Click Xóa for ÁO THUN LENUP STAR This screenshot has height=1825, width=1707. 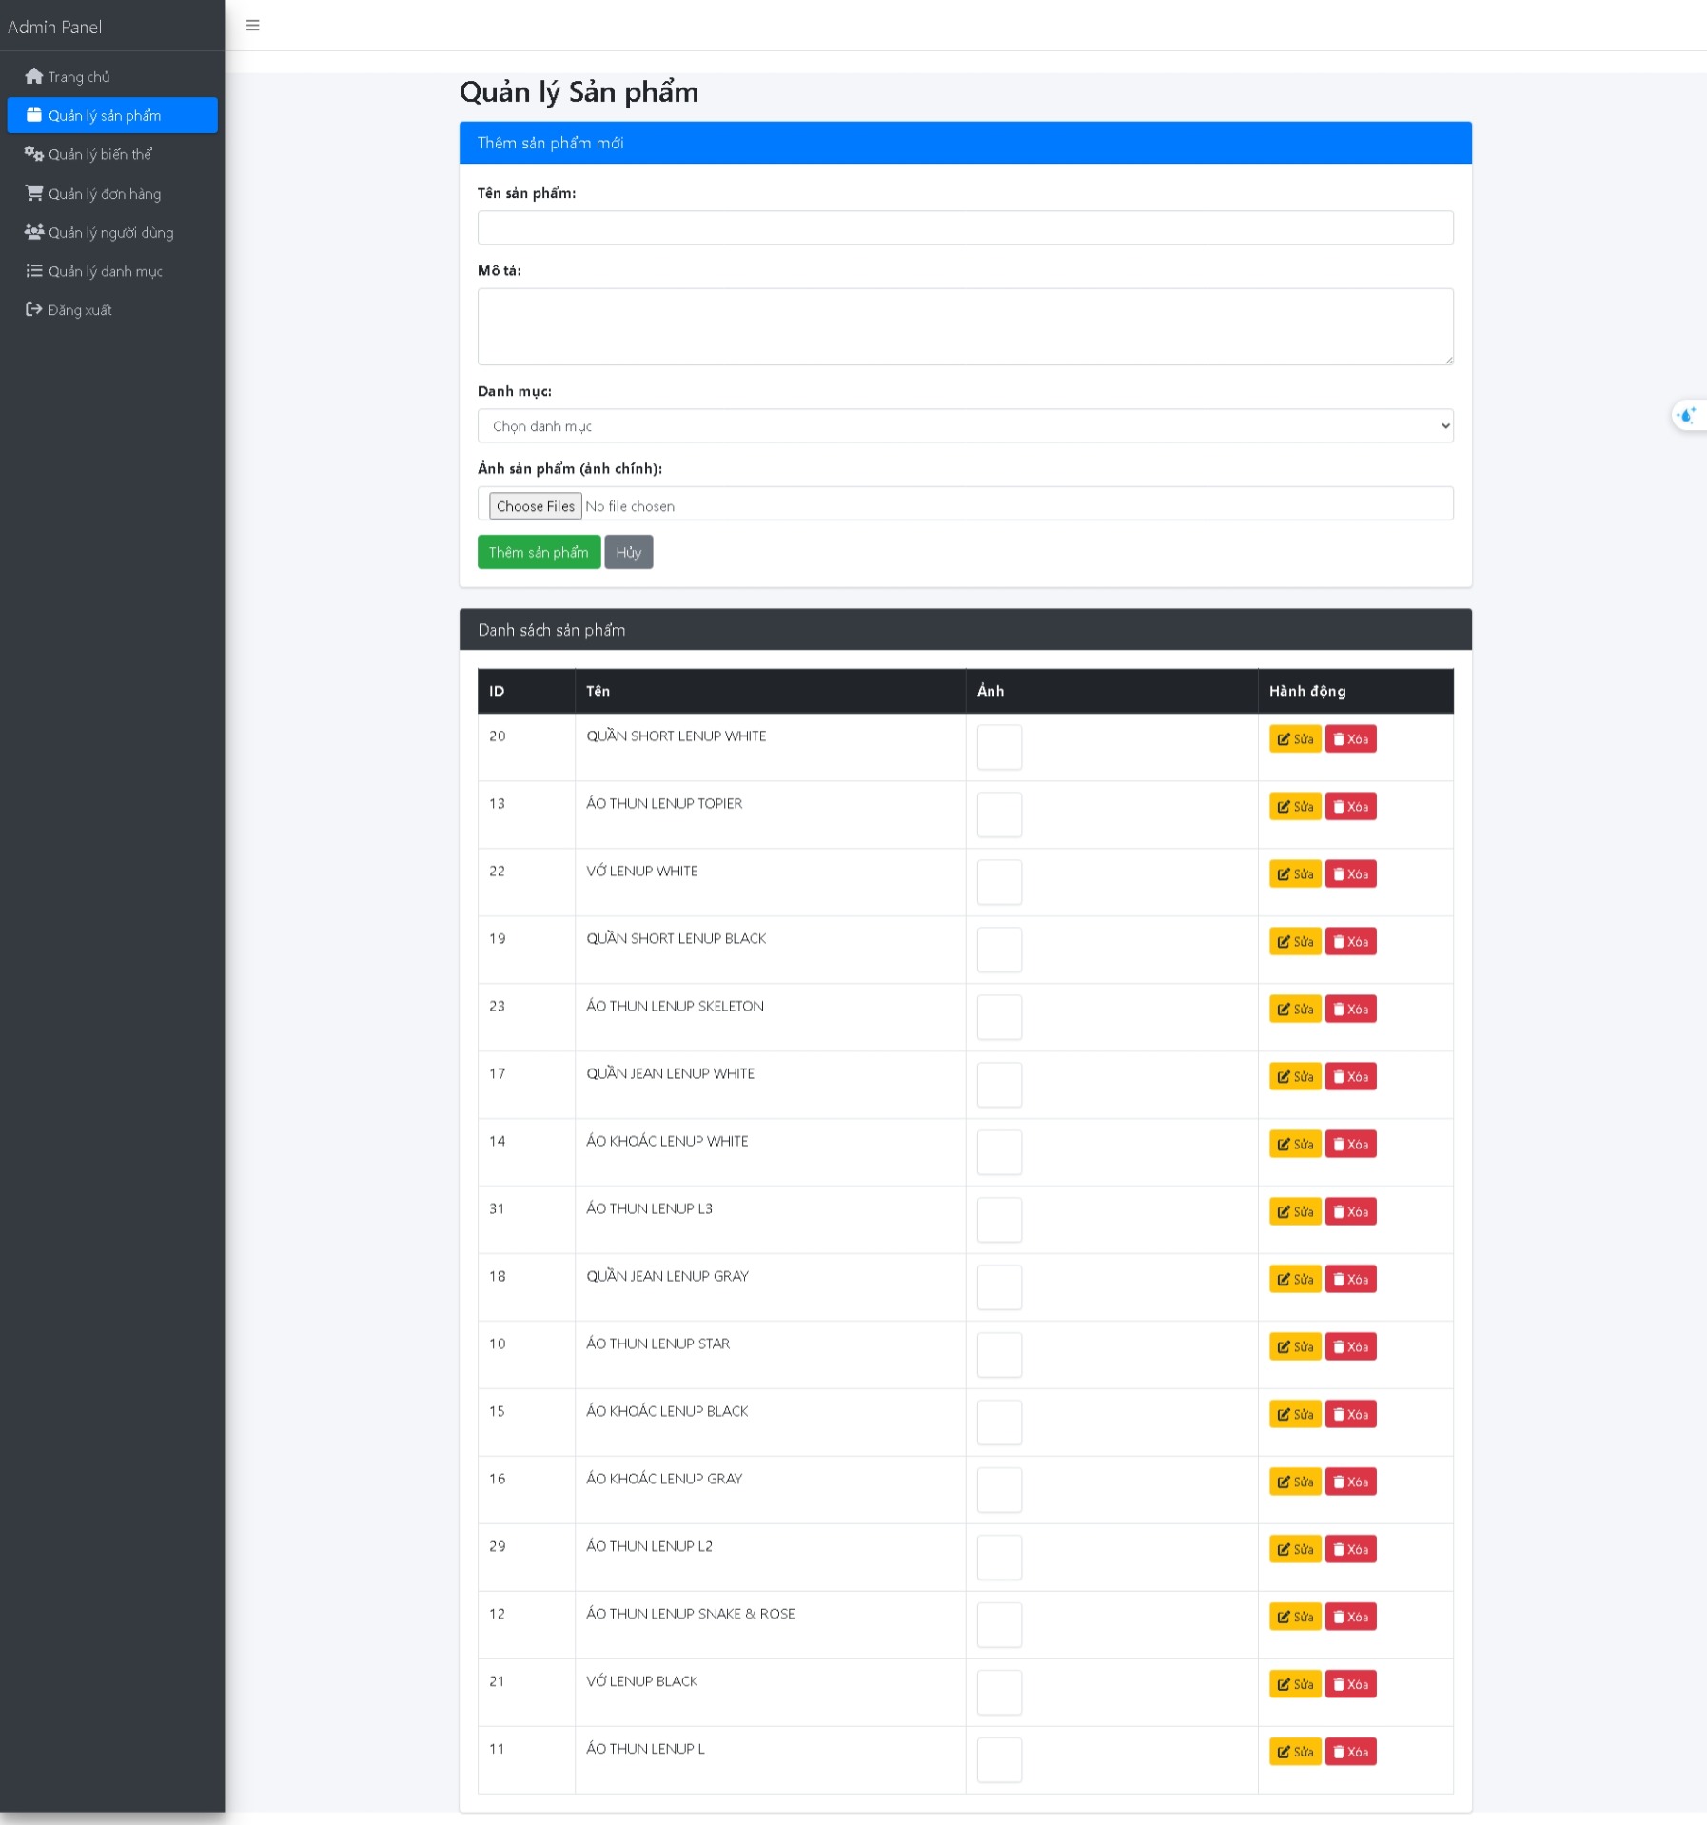[1350, 1347]
